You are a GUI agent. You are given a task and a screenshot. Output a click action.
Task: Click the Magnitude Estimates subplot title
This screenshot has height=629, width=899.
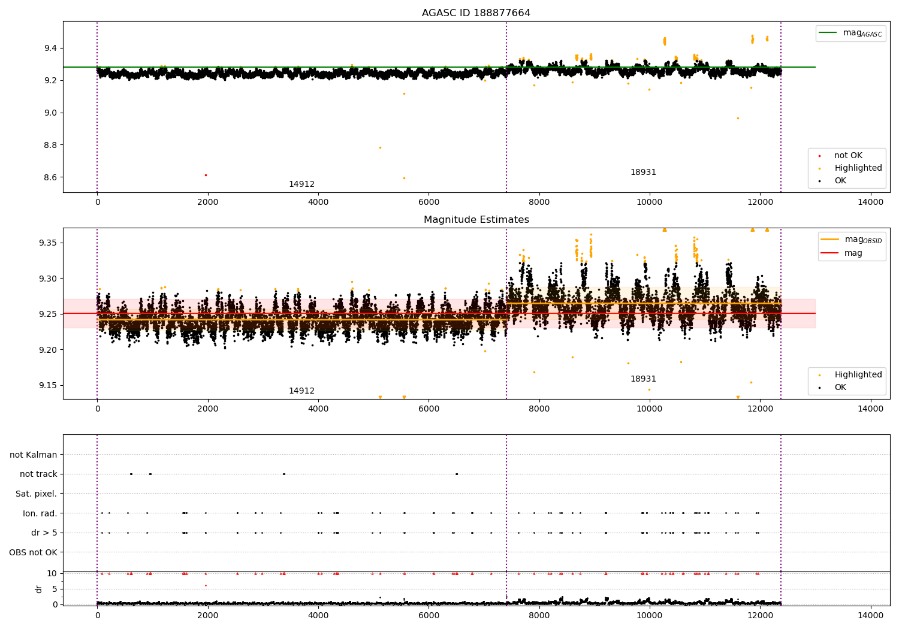(x=476, y=219)
